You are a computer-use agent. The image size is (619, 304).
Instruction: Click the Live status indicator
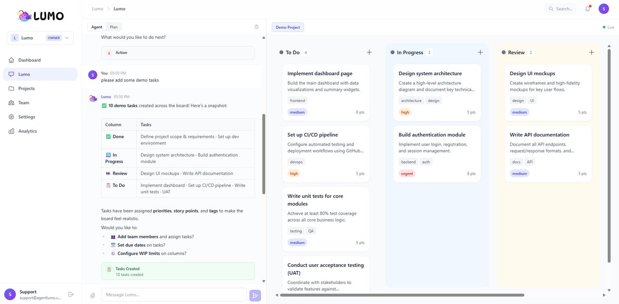tap(609, 27)
